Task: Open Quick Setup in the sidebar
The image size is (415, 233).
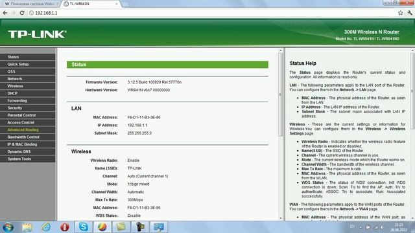Action: point(28,64)
